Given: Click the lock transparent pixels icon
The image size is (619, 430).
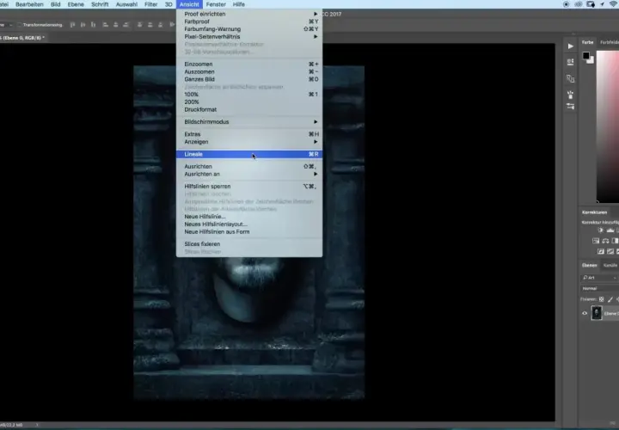Looking at the screenshot, I should (601, 299).
